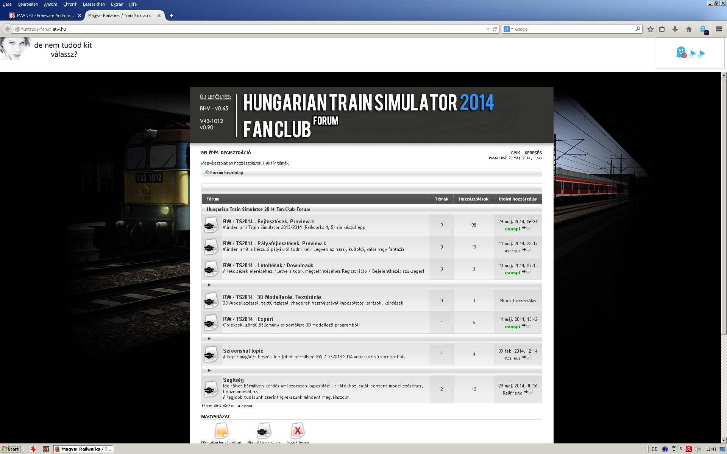727x454 pixels.
Task: Open the URL history dropdown arrow
Action: (488, 29)
